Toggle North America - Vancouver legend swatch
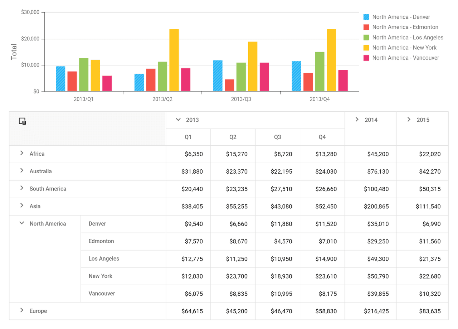The width and height of the screenshot is (458, 329). 366,58
